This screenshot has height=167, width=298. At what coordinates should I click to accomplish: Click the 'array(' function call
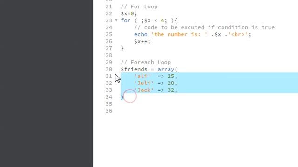pos(168,69)
